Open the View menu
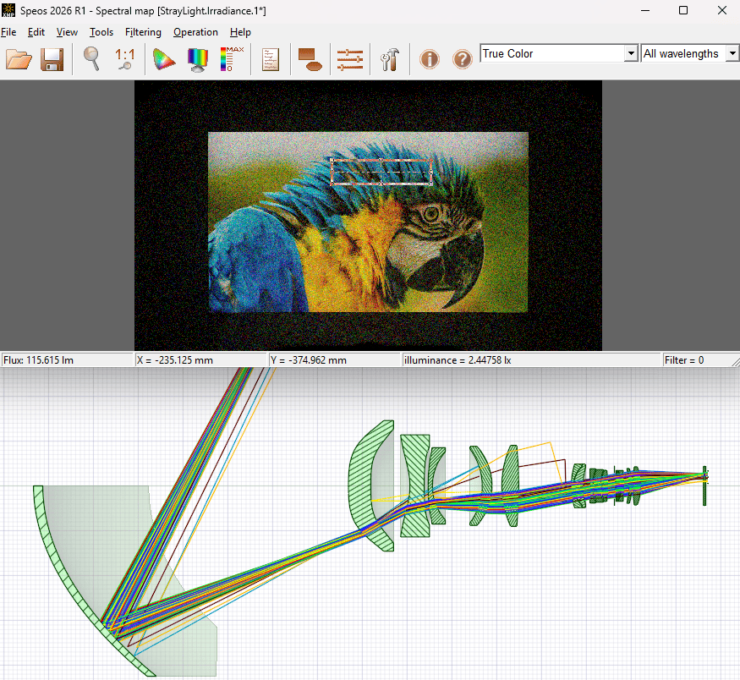 click(x=67, y=32)
